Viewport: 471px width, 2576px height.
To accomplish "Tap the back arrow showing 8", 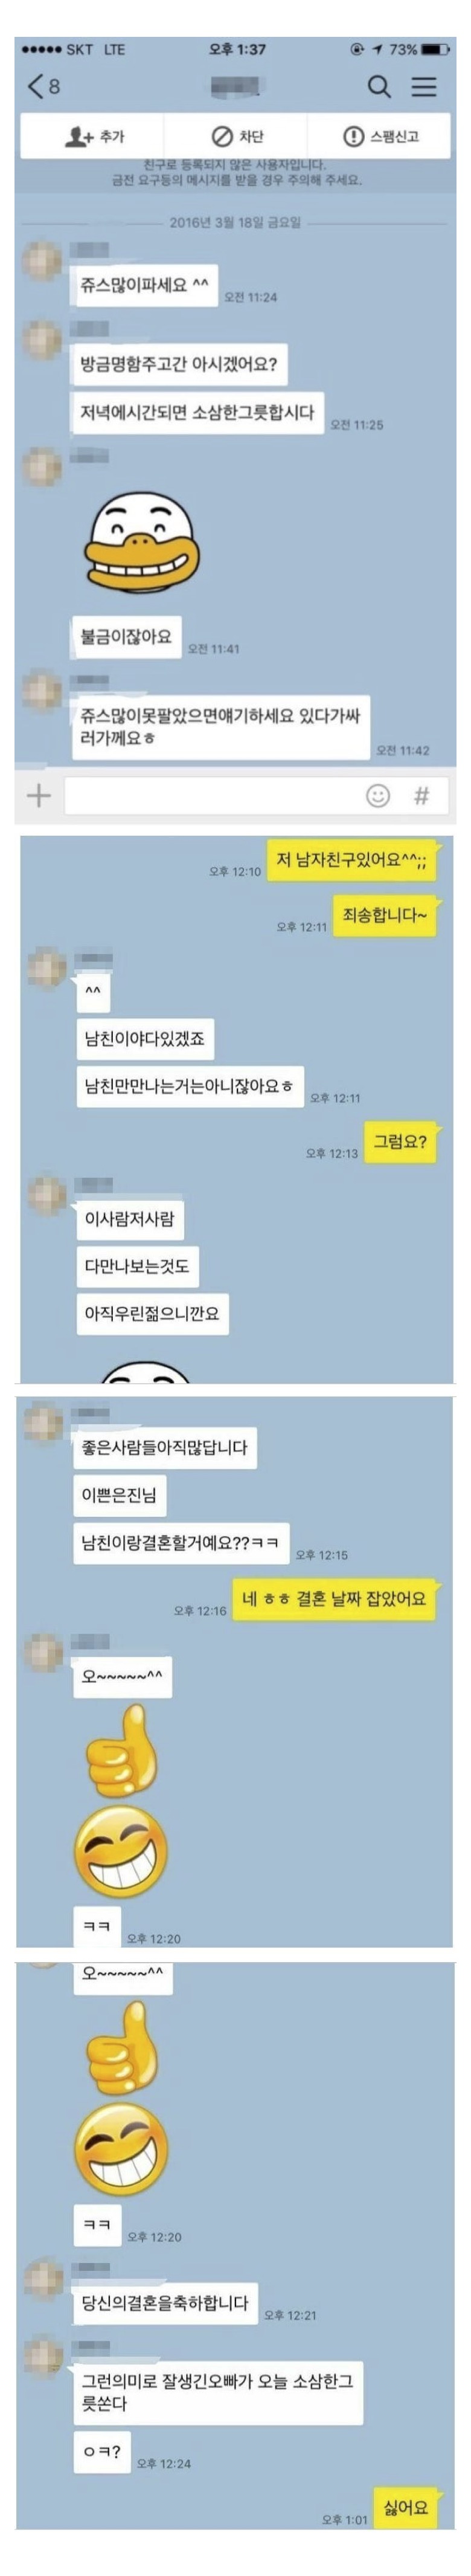I will [43, 86].
